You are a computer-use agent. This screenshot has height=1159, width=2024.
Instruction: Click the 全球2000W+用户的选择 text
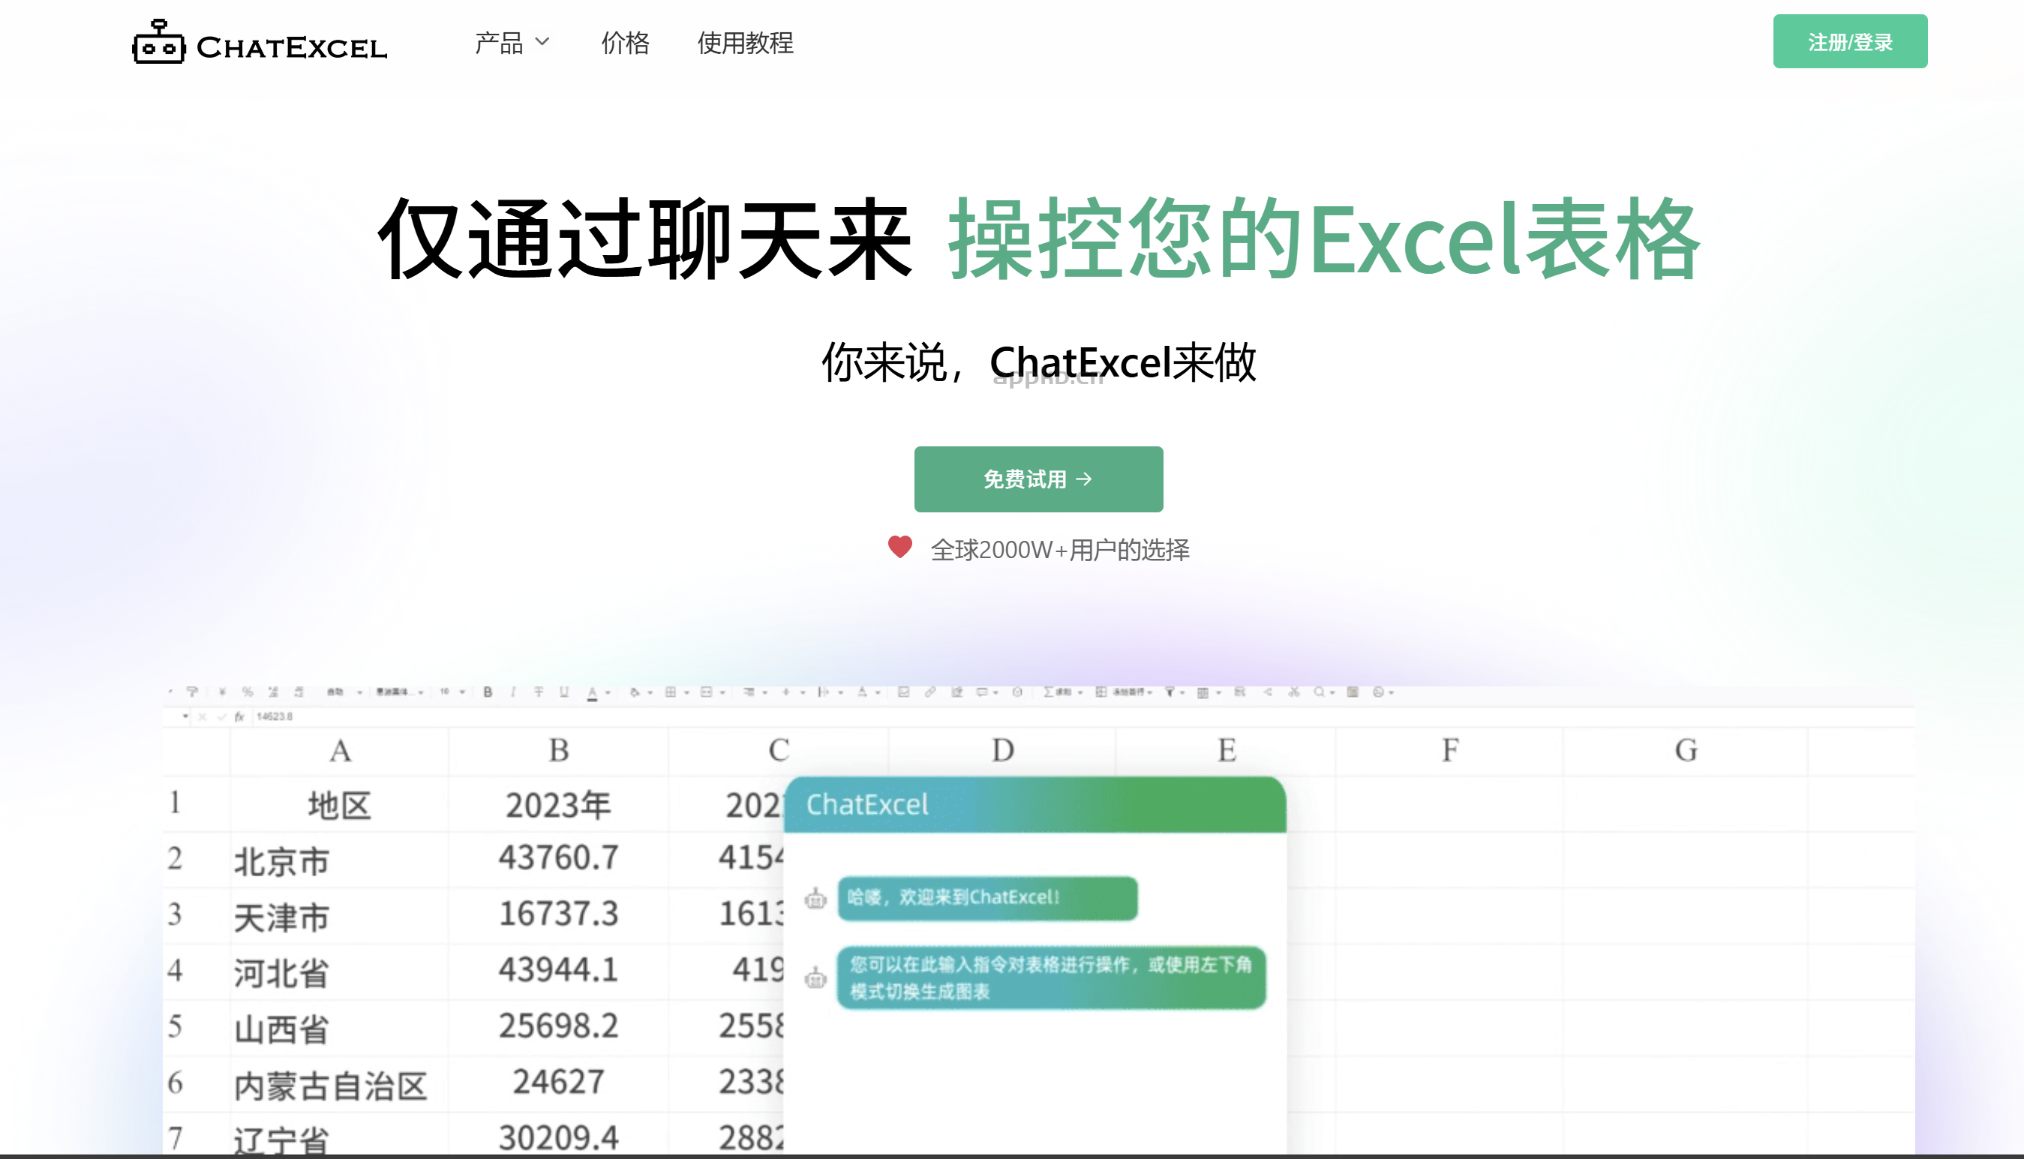click(1060, 549)
